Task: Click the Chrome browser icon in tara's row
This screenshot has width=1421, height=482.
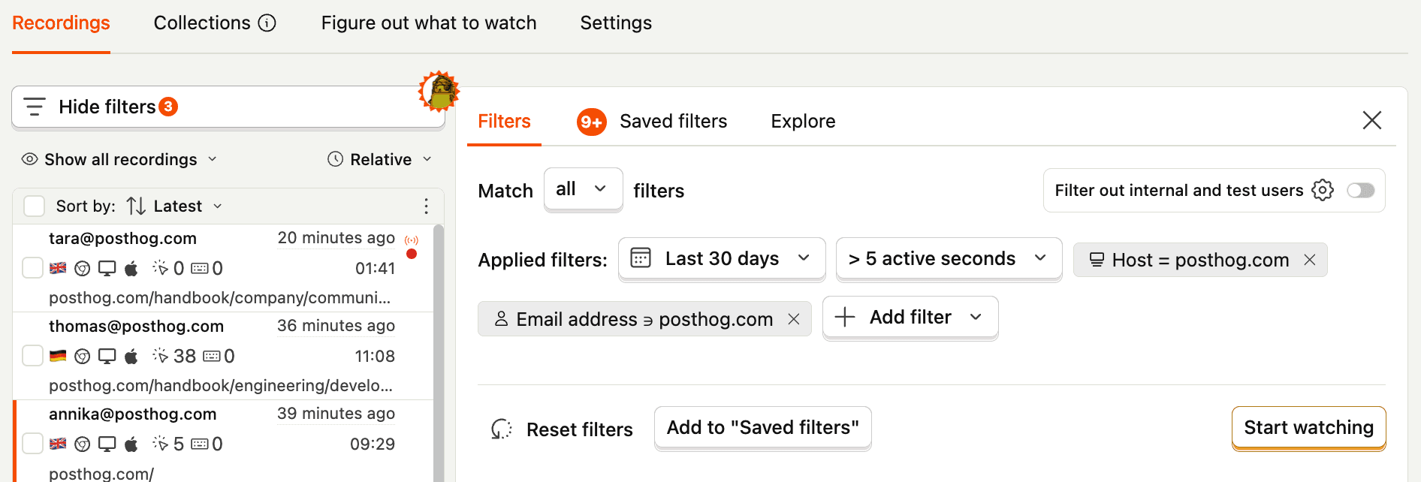Action: [x=83, y=268]
